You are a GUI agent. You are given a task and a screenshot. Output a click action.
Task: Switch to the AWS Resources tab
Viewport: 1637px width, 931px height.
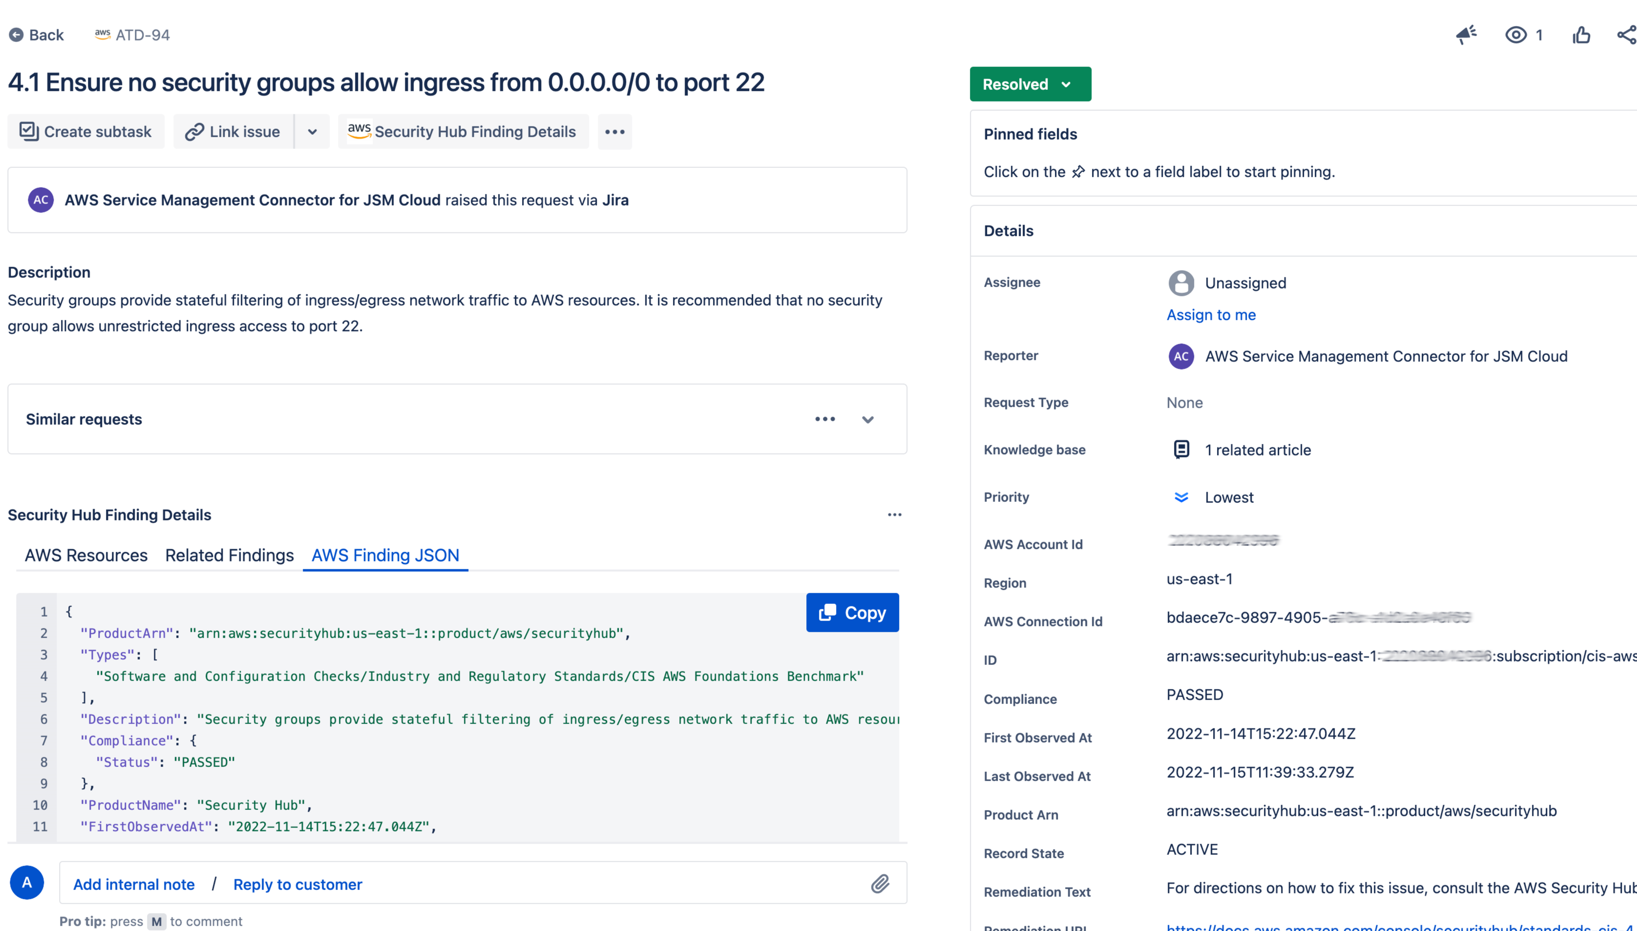coord(86,555)
